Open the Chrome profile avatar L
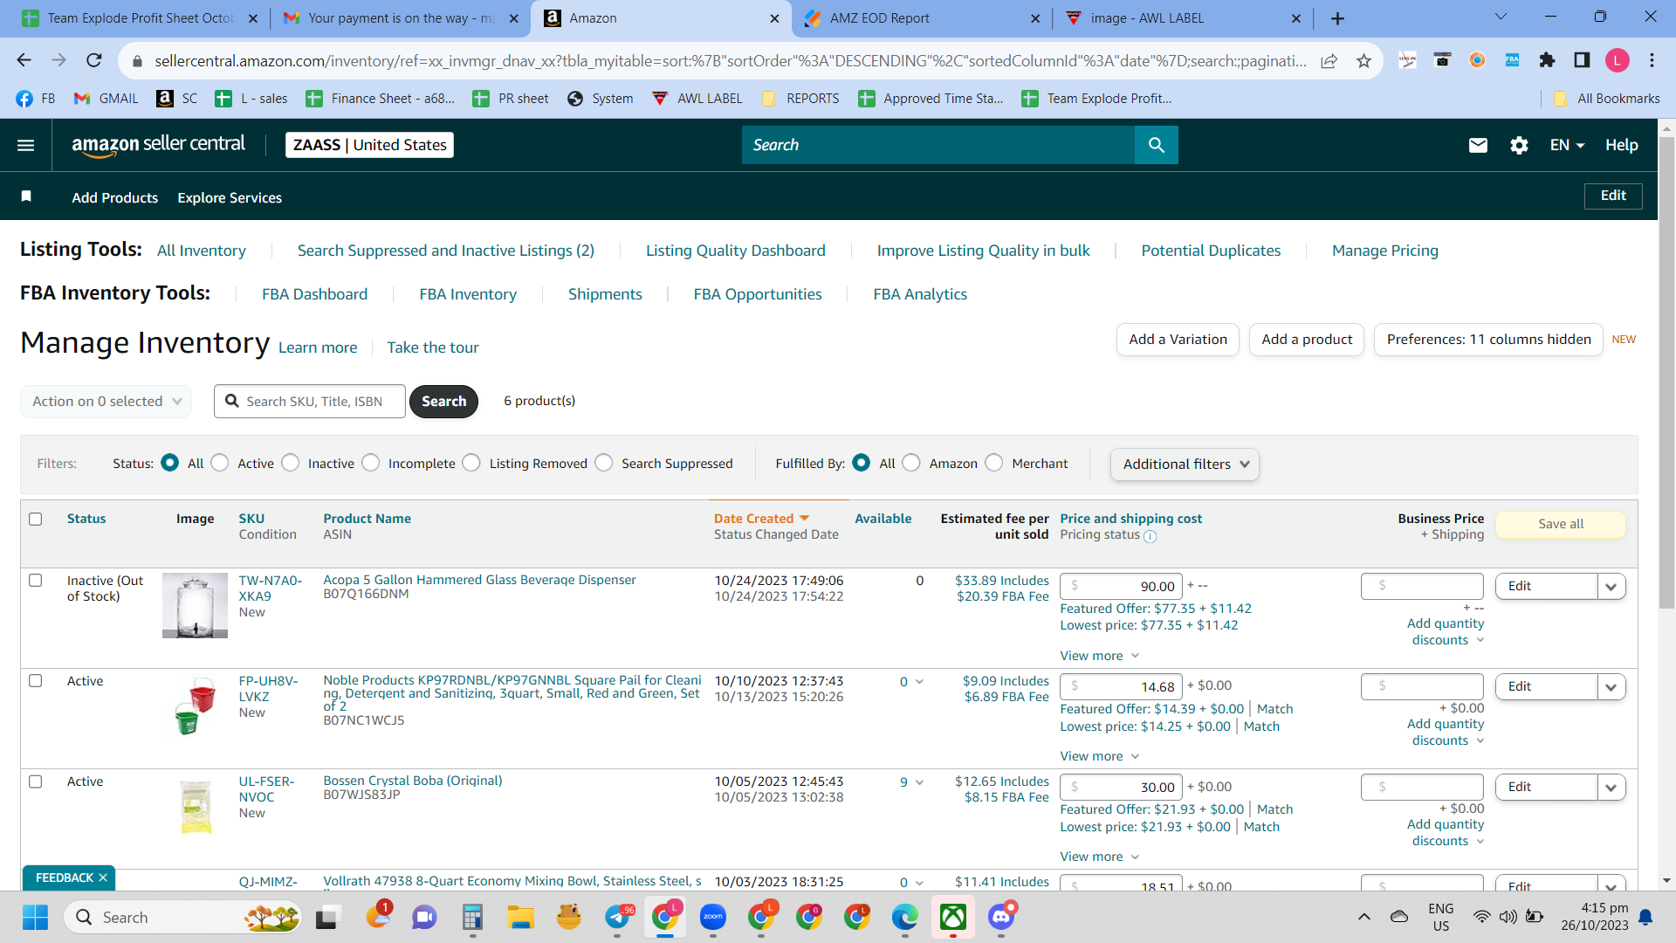Image resolution: width=1676 pixels, height=943 pixels. [1618, 60]
